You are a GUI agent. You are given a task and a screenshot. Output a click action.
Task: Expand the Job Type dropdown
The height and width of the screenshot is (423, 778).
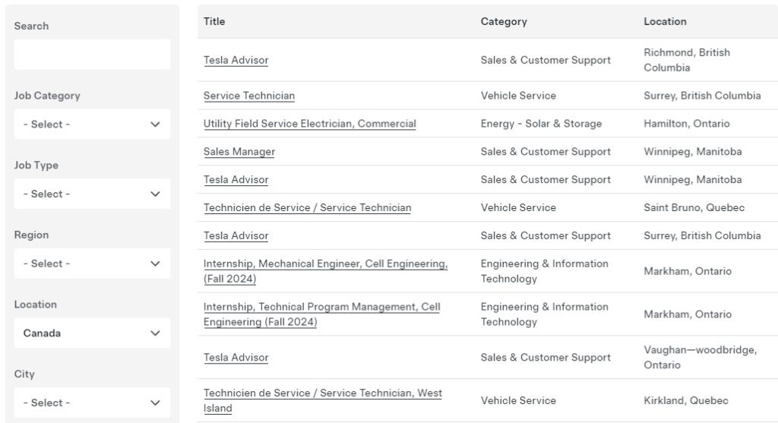[92, 194]
